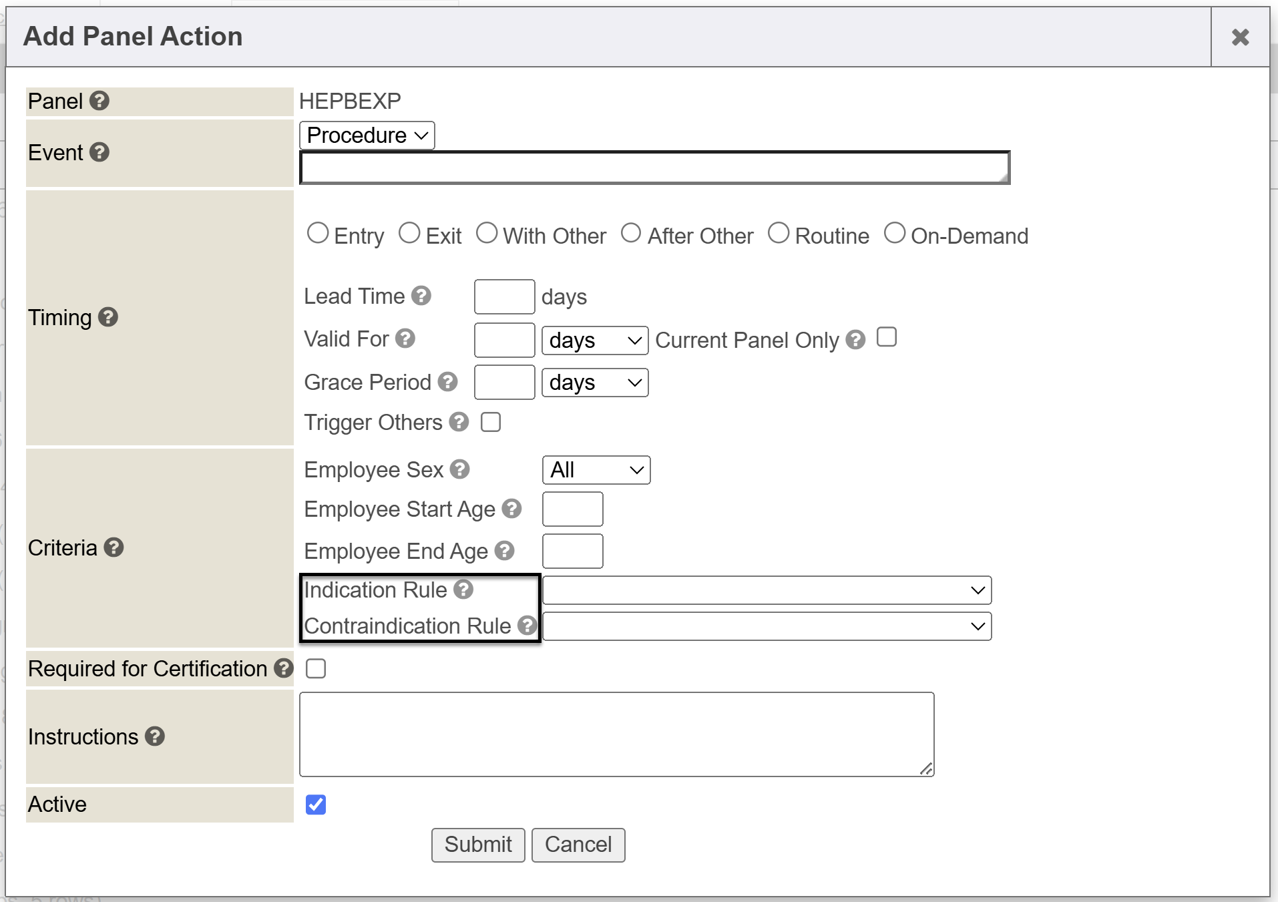Open help for Indication Rule
Image resolution: width=1278 pixels, height=902 pixels.
[x=463, y=590]
